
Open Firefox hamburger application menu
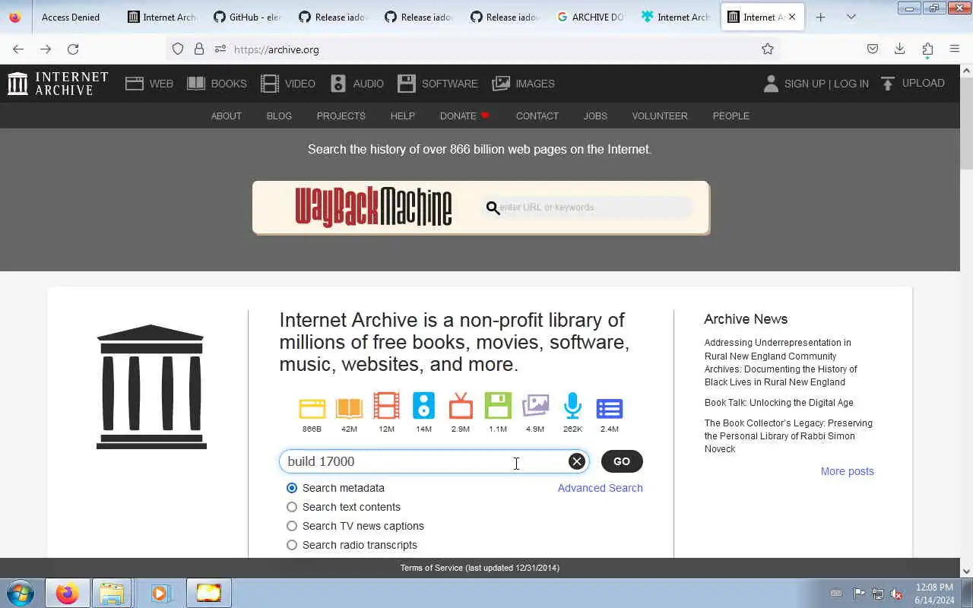pos(955,49)
